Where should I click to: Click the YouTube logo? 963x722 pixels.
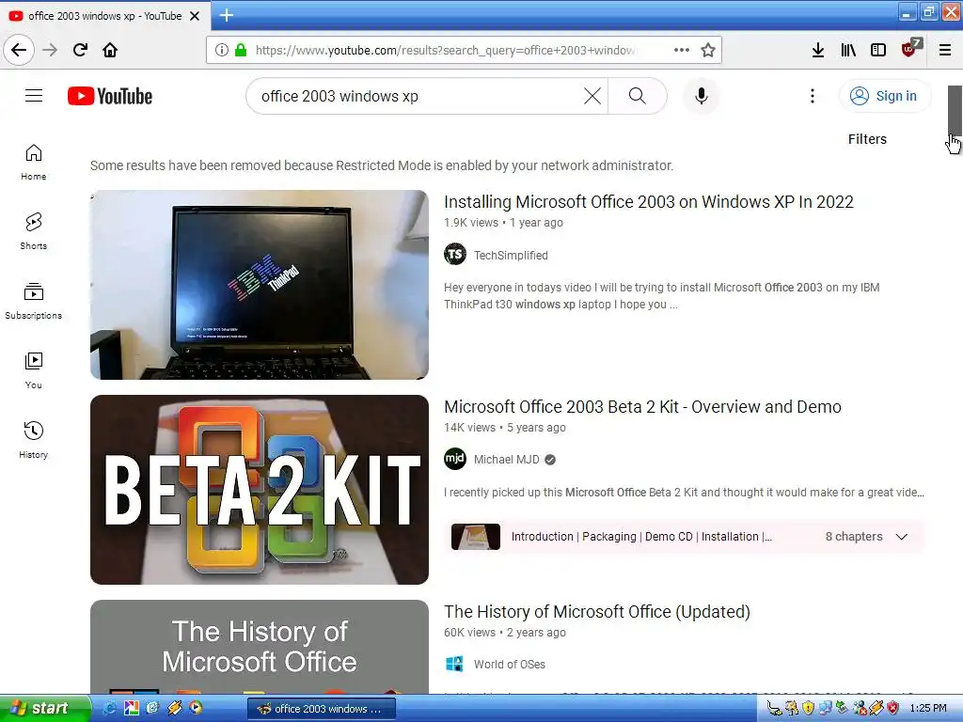tap(110, 97)
